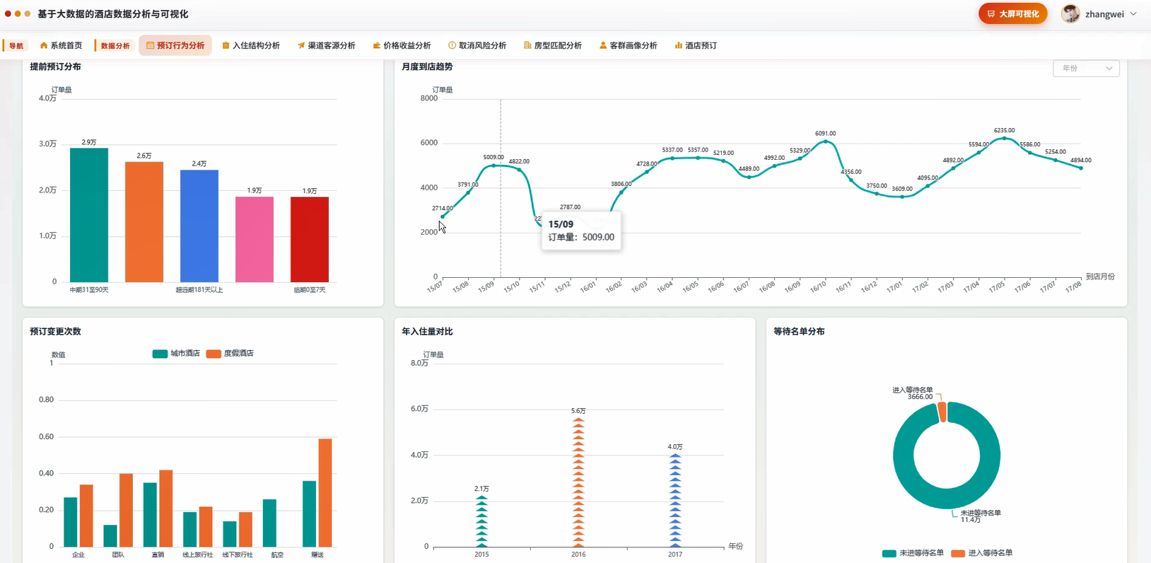This screenshot has height=563, width=1151.
Task: Select the 2016 pictorial bar in 年入住量对比
Action: [x=578, y=483]
